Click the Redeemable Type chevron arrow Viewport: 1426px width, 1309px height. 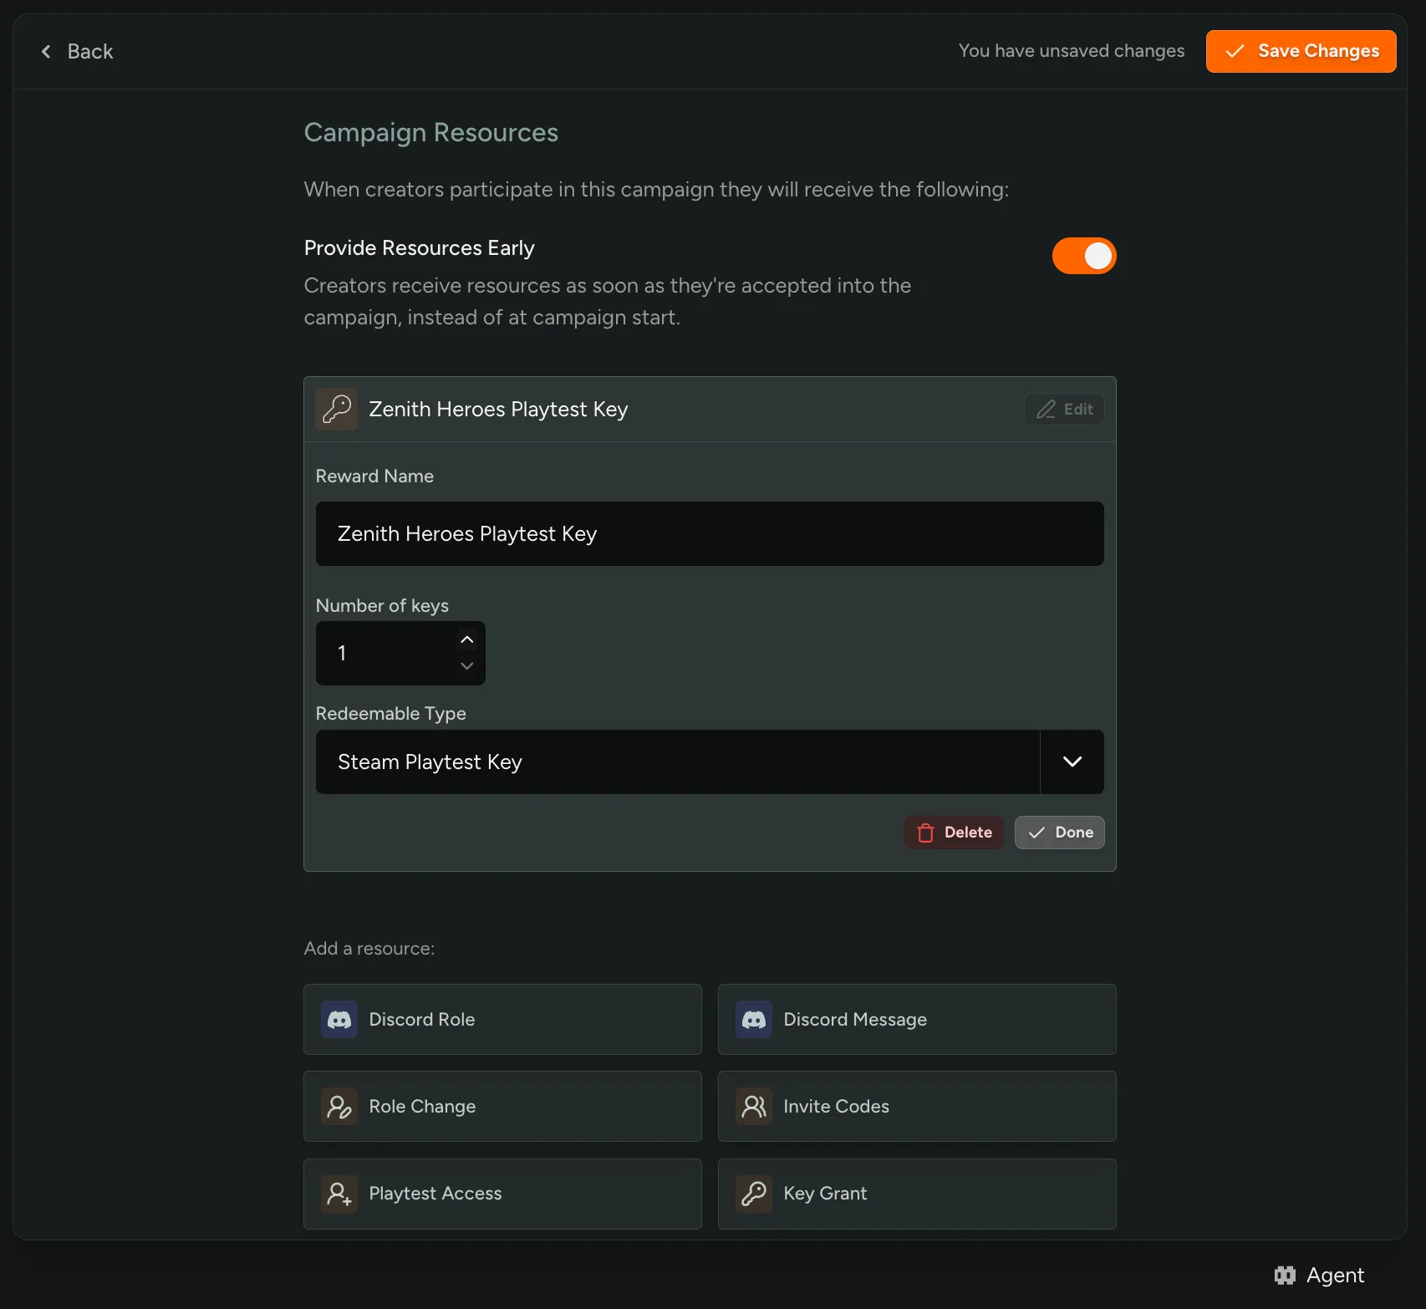coord(1072,761)
